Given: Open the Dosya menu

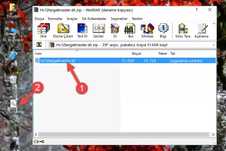Looking at the screenshot, I should 39,19.
